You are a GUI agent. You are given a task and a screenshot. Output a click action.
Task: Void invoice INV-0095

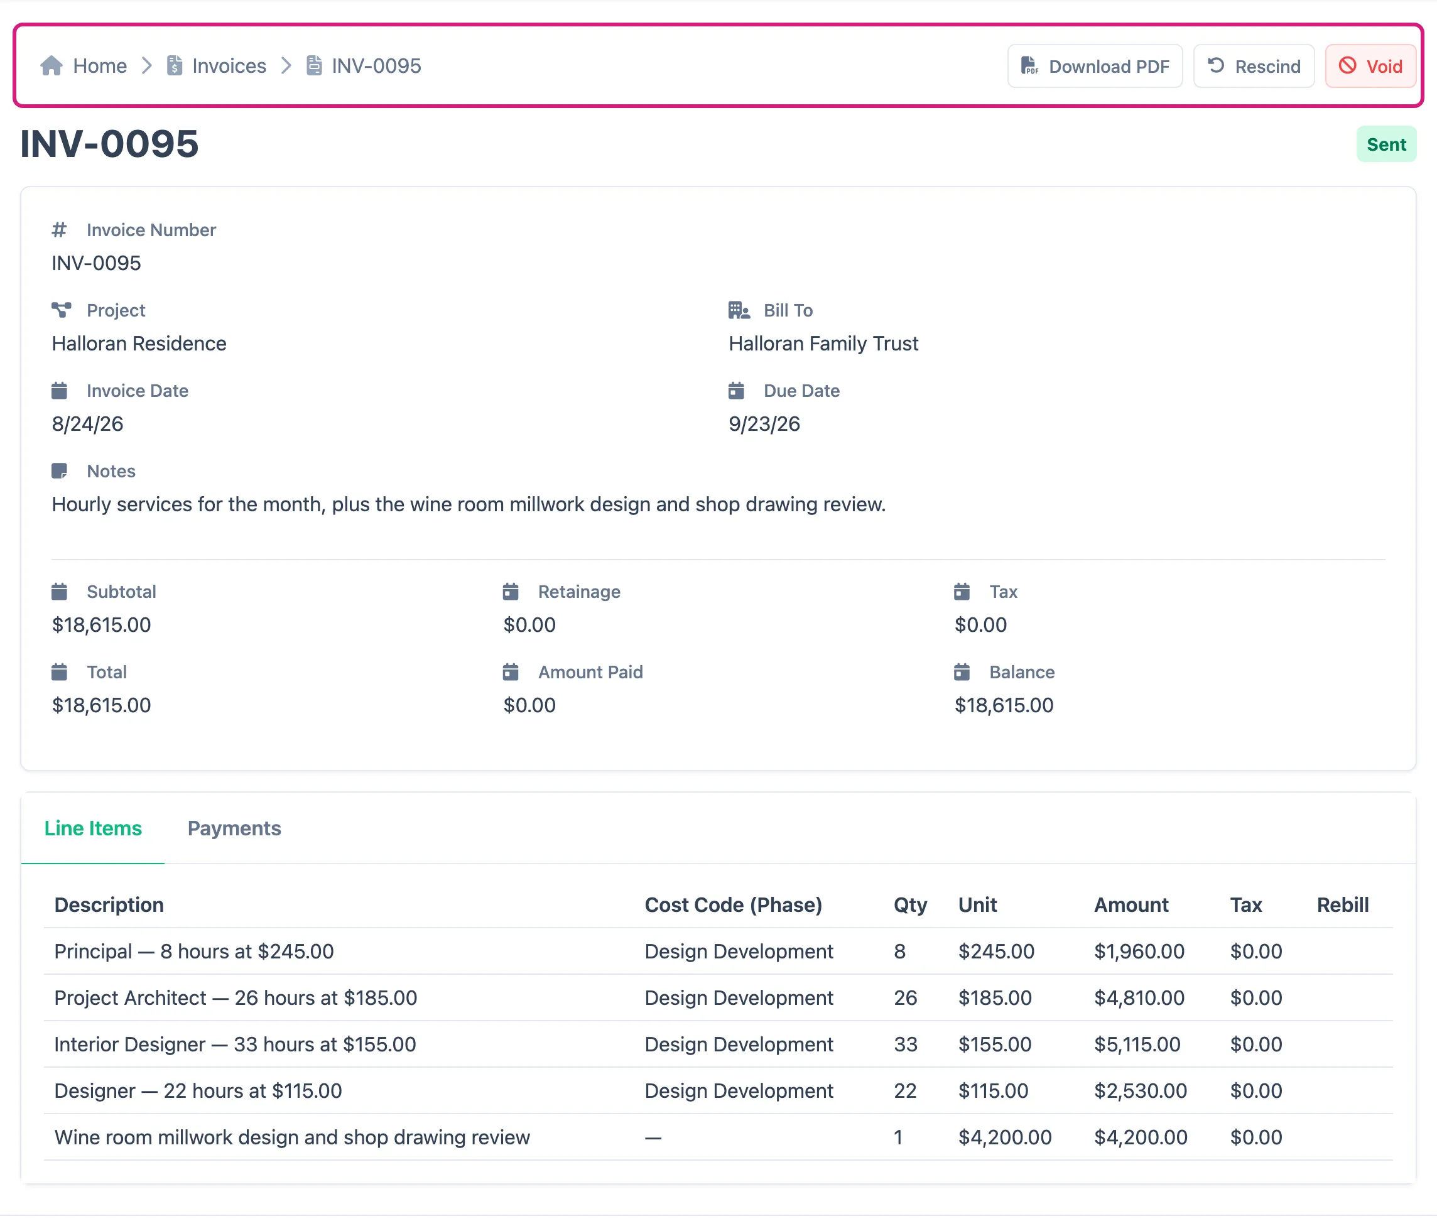[1370, 66]
